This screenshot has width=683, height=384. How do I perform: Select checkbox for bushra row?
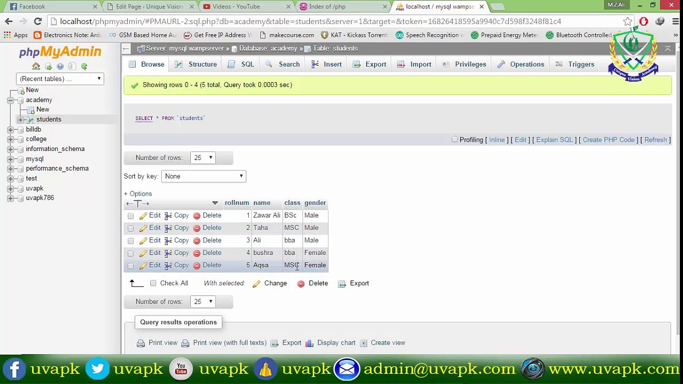tap(130, 253)
